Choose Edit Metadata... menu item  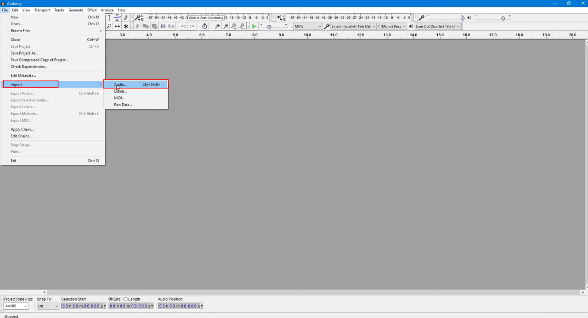click(53, 75)
